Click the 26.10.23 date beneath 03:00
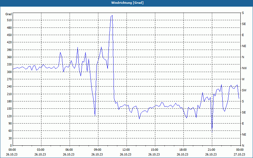Image resolution: width=253 pixels, height=158 pixels. click(x=40, y=155)
